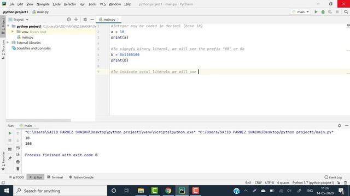The width and height of the screenshot is (350, 196).
Task: Open Favorites side tool window
Action: coord(3,161)
